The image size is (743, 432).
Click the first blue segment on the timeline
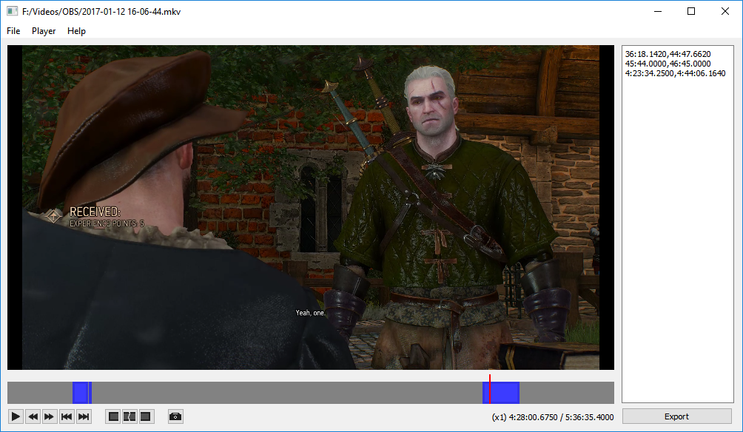[81, 393]
